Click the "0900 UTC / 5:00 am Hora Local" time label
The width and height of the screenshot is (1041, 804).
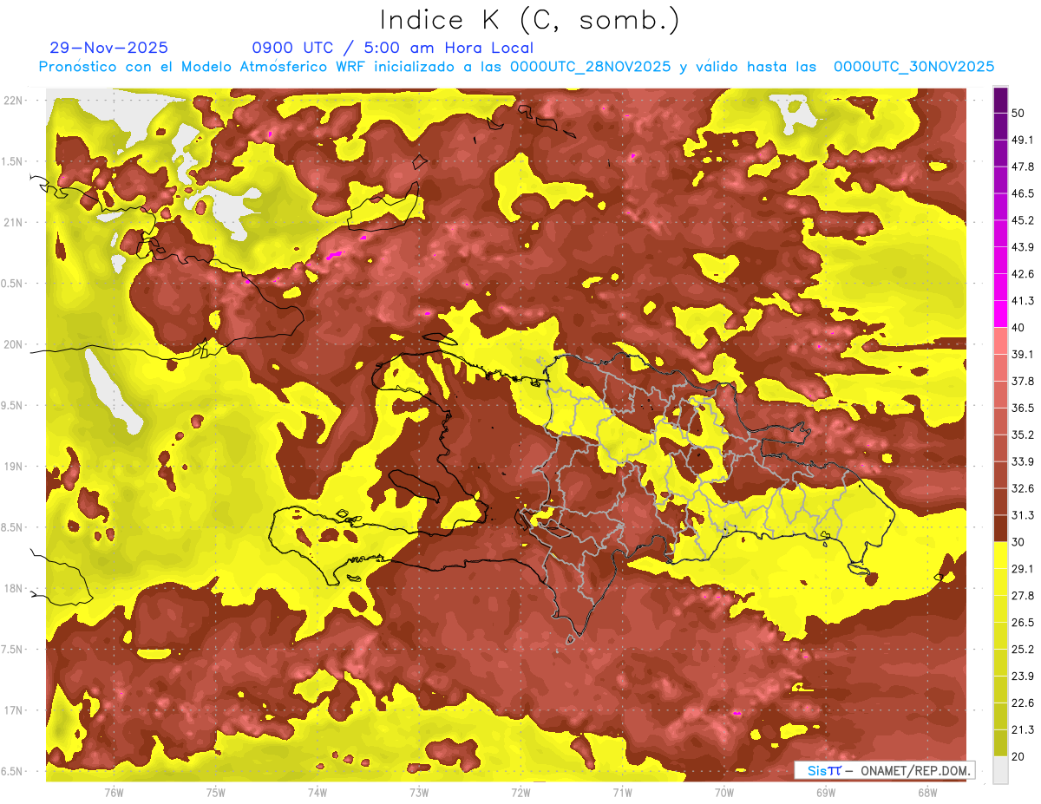point(392,48)
